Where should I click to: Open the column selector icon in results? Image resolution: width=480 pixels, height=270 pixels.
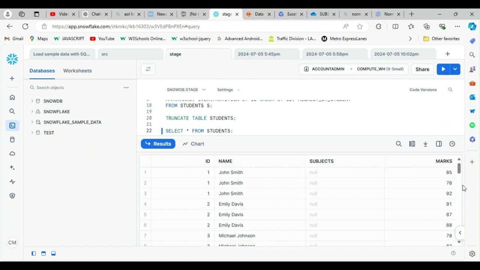point(412,144)
